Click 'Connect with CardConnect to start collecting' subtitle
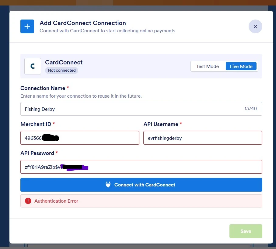 tap(107, 31)
